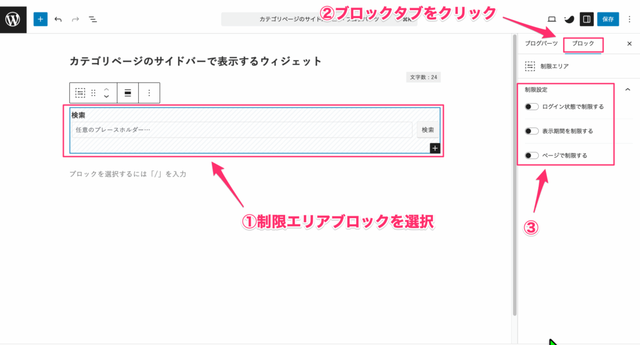This screenshot has height=345, width=640.
Task: Click the SWELL bird-shaped icon in header
Action: click(x=569, y=19)
